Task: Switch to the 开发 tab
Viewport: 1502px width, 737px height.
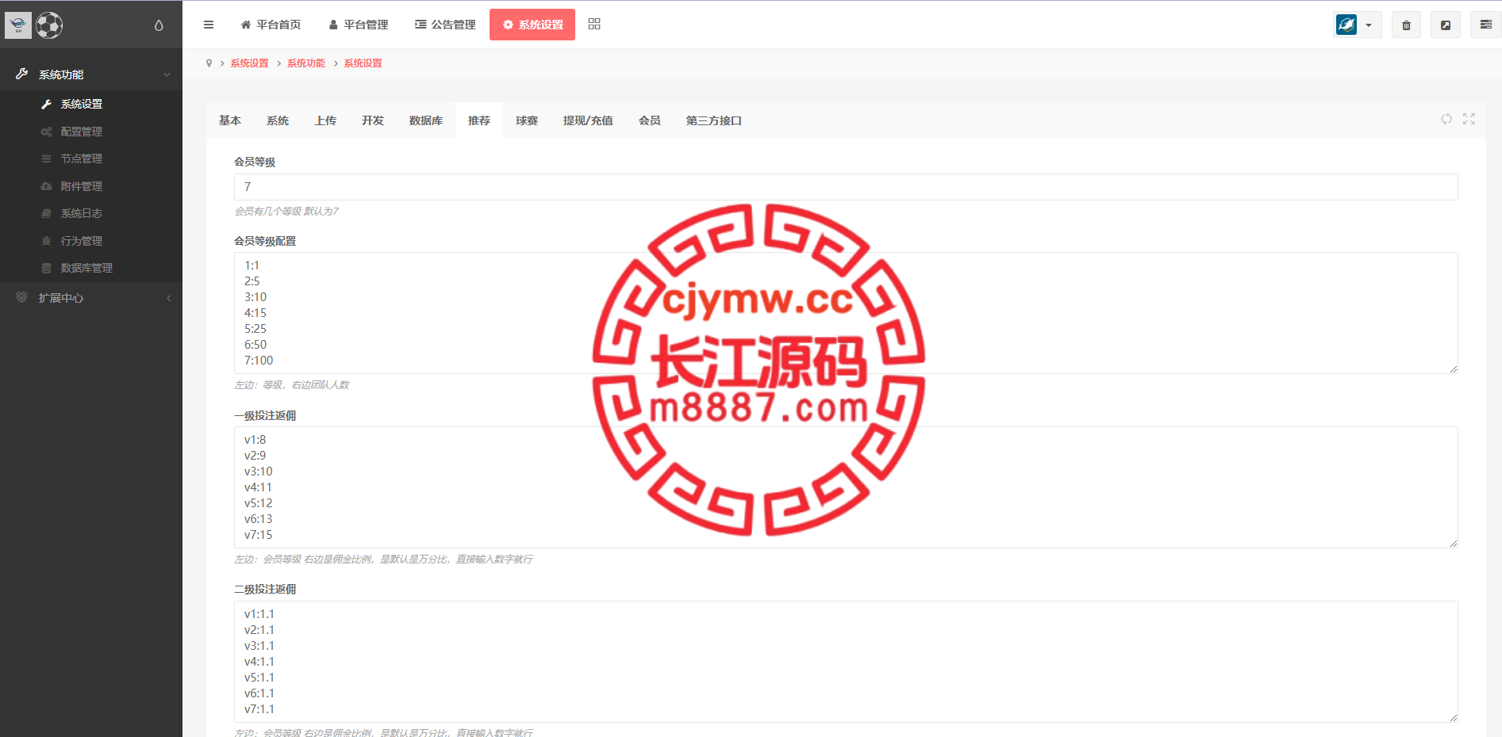Action: [373, 120]
